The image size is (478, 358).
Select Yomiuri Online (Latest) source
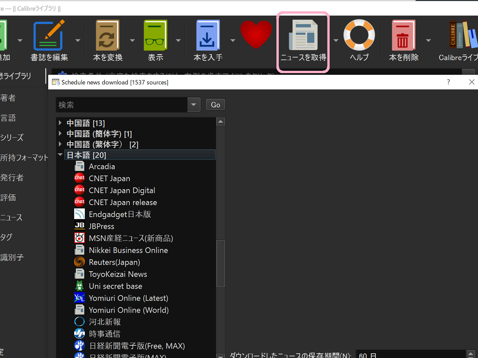coord(129,298)
